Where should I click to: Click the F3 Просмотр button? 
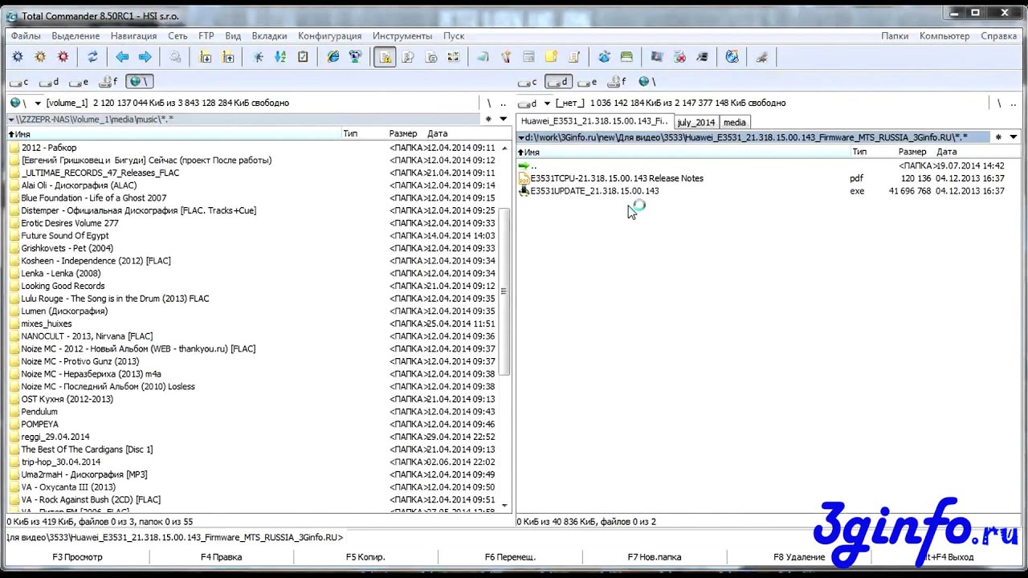[x=78, y=557]
